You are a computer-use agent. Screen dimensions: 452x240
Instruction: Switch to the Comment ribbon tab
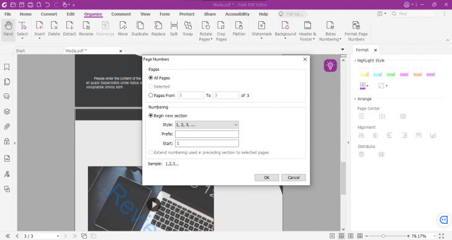[x=121, y=14]
